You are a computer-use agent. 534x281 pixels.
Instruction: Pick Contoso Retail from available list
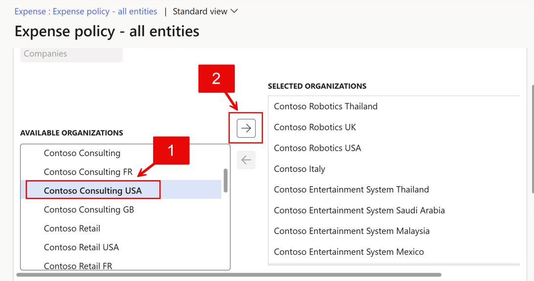coord(72,228)
